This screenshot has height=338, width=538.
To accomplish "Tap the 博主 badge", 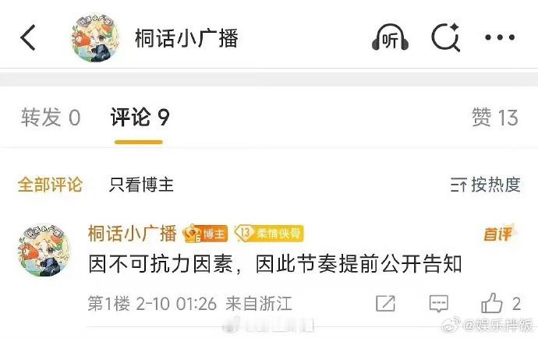I will (x=205, y=234).
